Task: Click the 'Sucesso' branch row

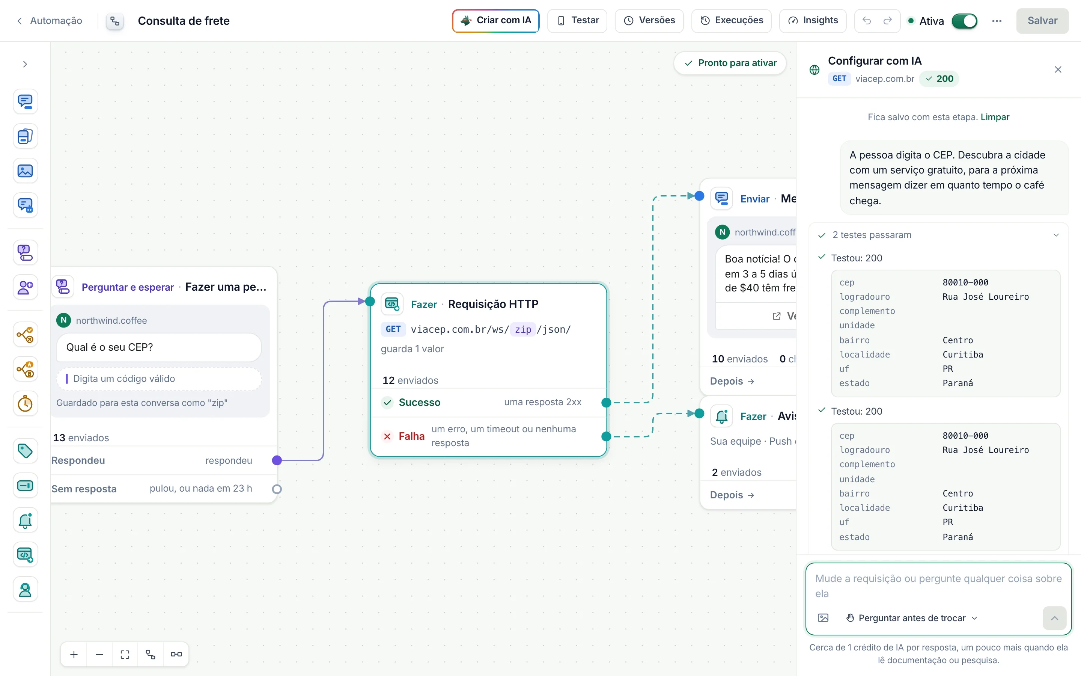Action: pyautogui.click(x=489, y=402)
